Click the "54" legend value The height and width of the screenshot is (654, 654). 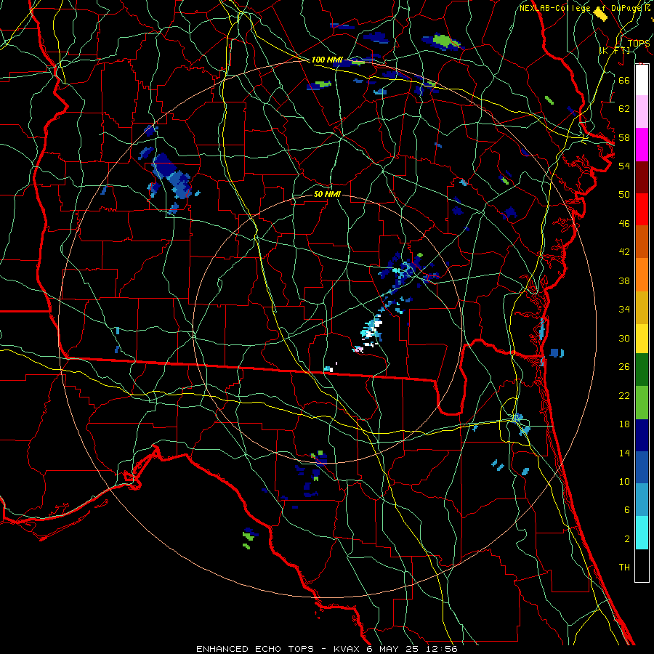tap(624, 166)
